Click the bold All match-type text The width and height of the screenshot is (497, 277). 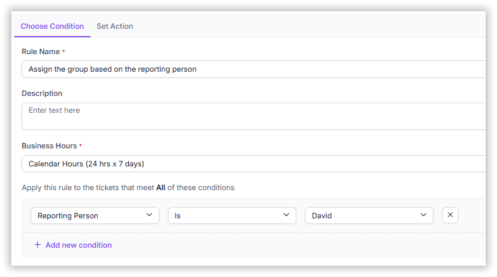click(x=161, y=187)
